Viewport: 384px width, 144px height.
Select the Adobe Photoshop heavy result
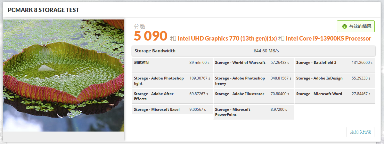(253, 81)
